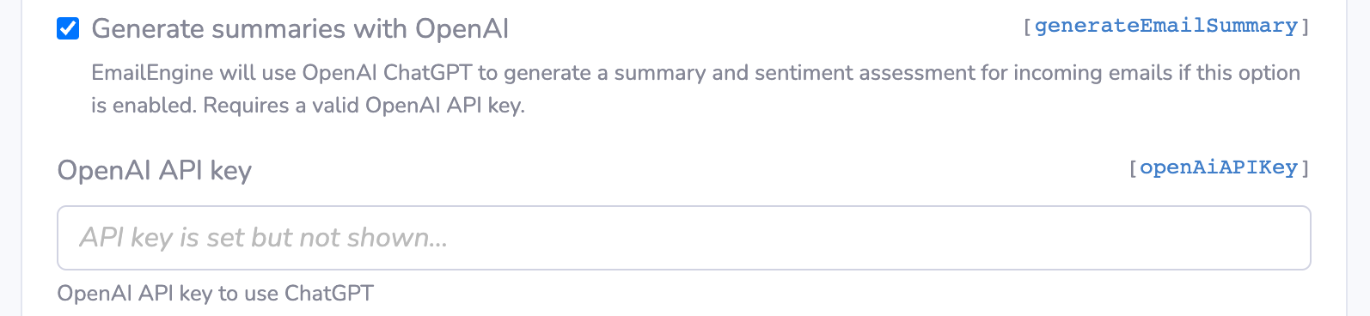Uncheck the Generate summaries with OpenAI checkbox
1370x316 pixels.
coord(68,28)
